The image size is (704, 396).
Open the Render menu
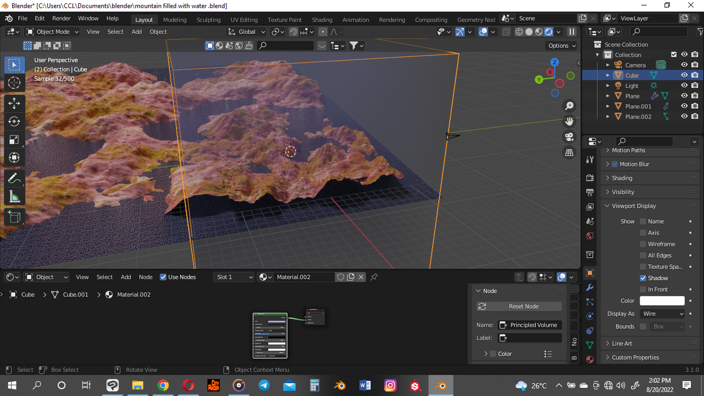pyautogui.click(x=61, y=18)
